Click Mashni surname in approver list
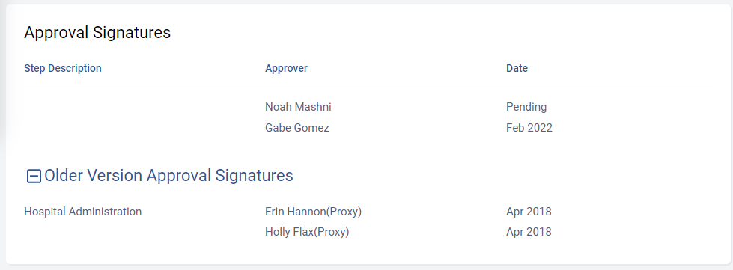 314,107
